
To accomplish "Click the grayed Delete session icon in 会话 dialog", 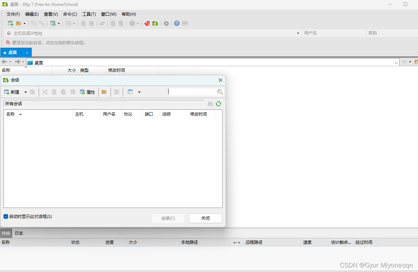I will click(73, 92).
